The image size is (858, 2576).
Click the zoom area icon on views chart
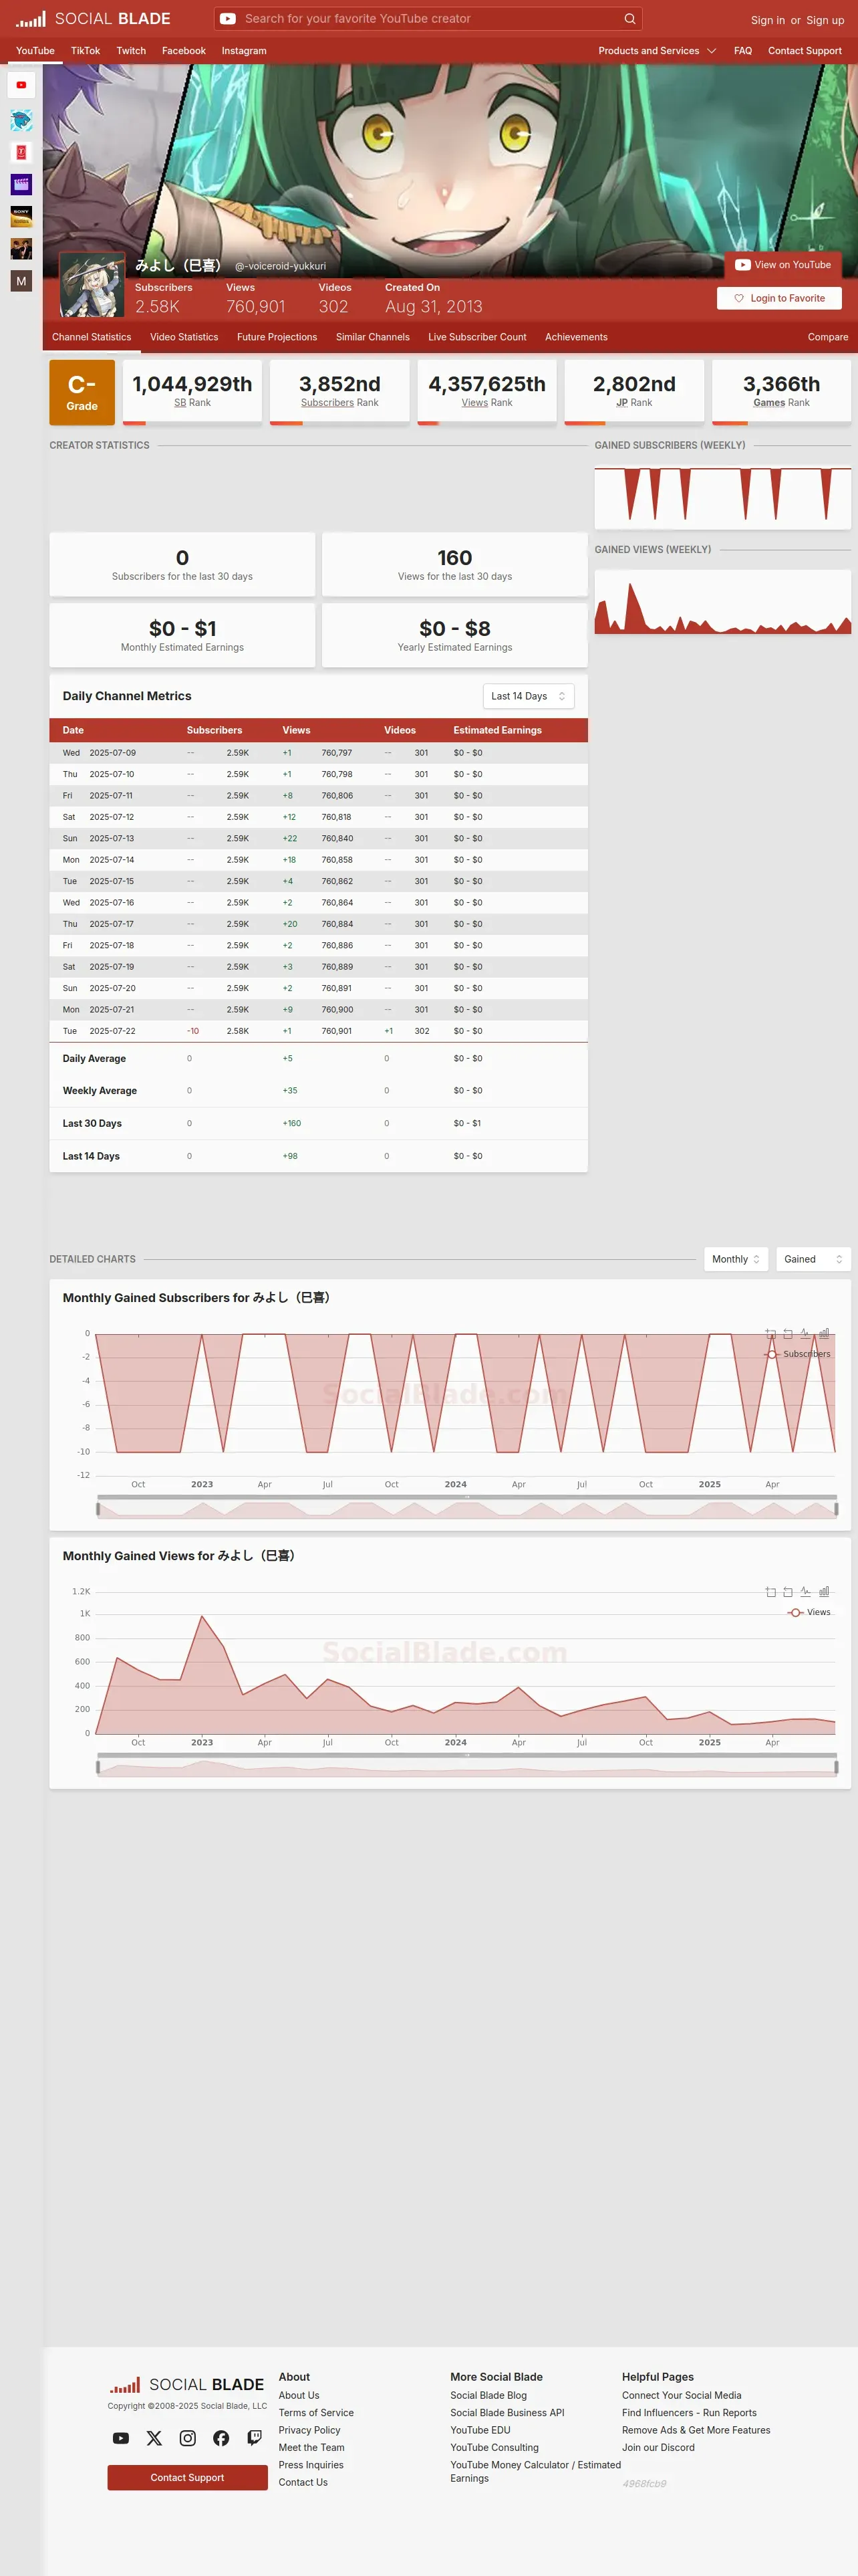pyautogui.click(x=770, y=1592)
